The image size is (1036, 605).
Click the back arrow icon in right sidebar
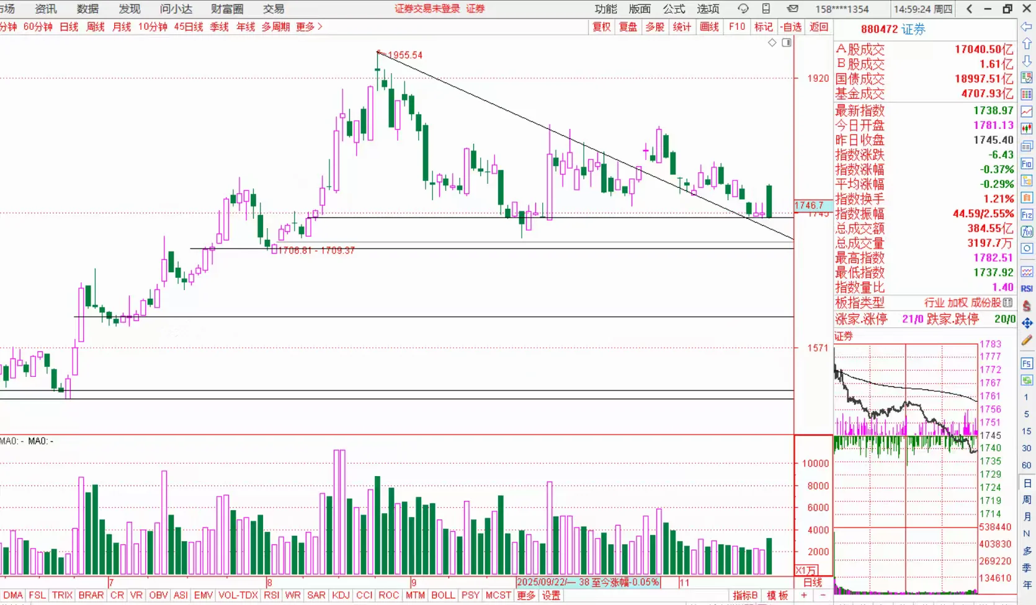point(1027,27)
